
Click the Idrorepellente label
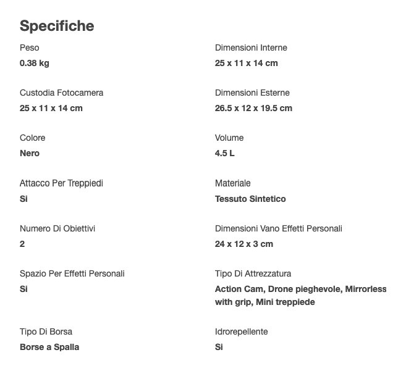click(x=242, y=331)
